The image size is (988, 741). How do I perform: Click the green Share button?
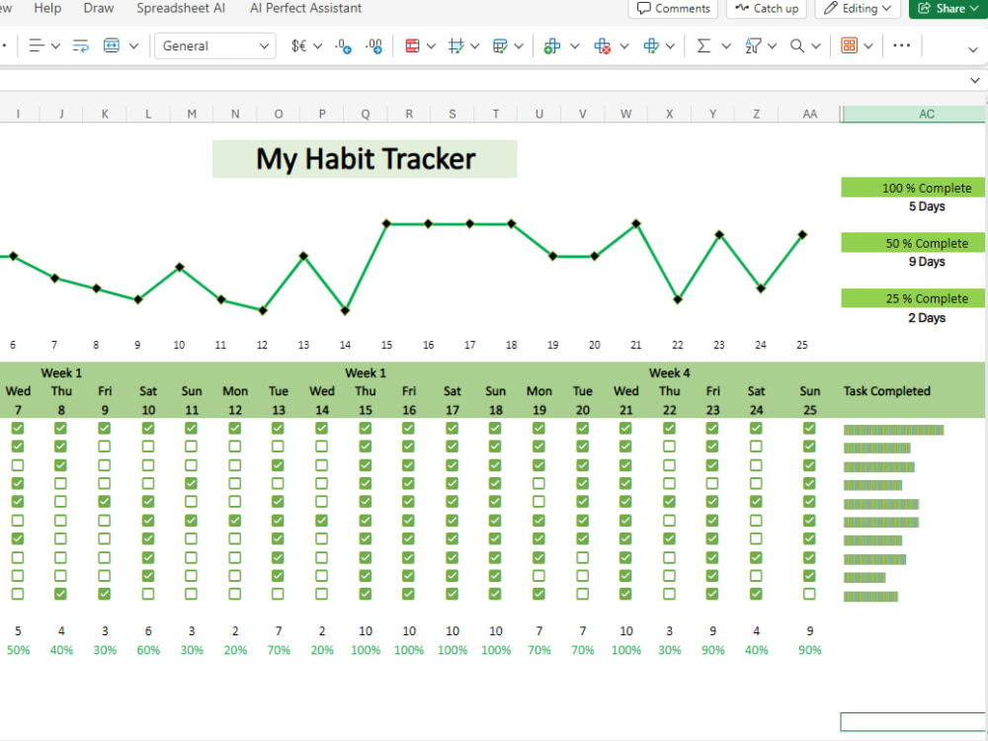[947, 8]
